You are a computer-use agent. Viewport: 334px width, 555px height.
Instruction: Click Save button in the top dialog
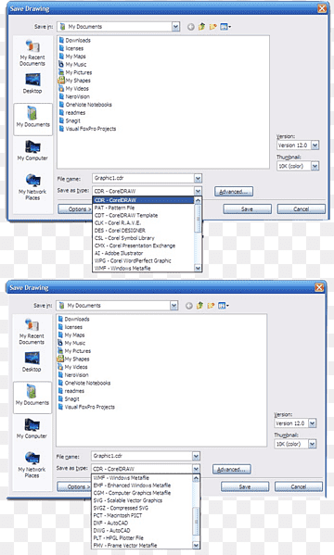pyautogui.click(x=247, y=208)
